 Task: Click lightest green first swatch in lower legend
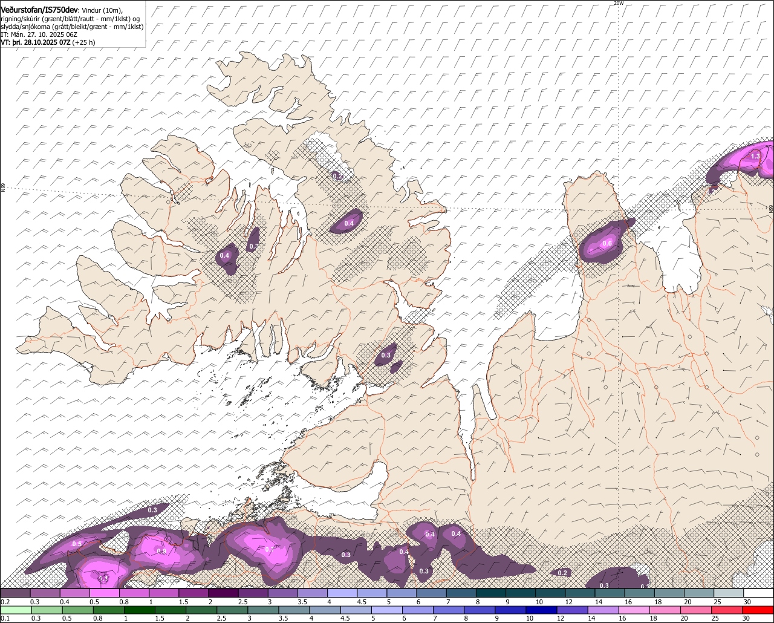[16, 610]
